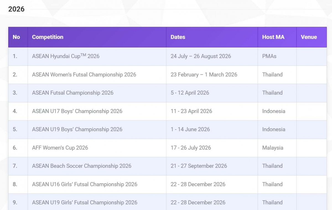Click the 1 - 14 June 2026 date
The height and width of the screenshot is (210, 332).
[x=190, y=129]
